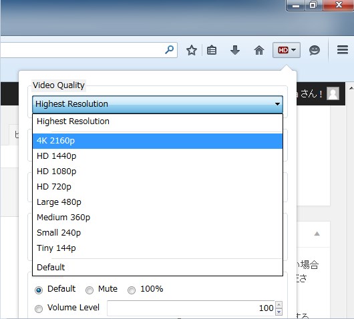Open the downloads arrow icon
354x319 pixels.
235,50
